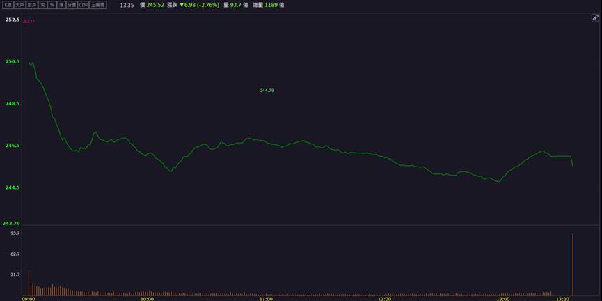Click the 252.5 price axis label
Image resolution: width=602 pixels, height=301 pixels.
(13, 20)
